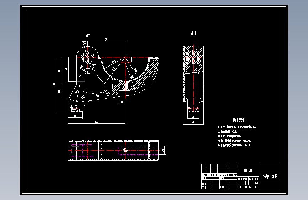
Task: Select the R10 radius annotation
Action: click(x=108, y=94)
